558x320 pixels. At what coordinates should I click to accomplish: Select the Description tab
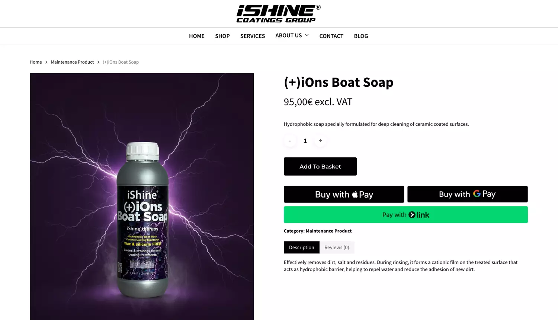pyautogui.click(x=302, y=247)
